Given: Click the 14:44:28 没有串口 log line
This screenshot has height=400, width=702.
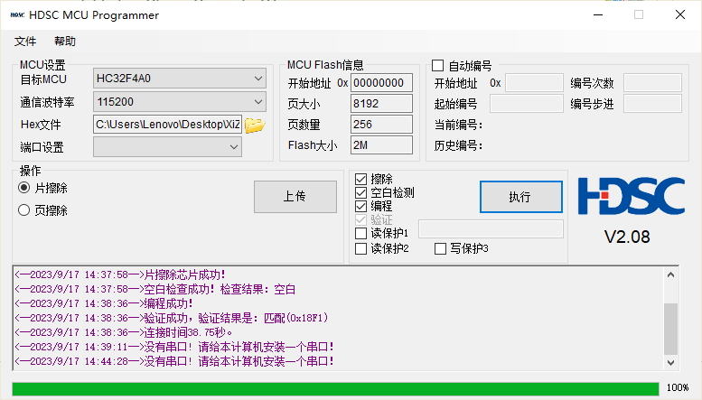Looking at the screenshot, I should 174,361.
